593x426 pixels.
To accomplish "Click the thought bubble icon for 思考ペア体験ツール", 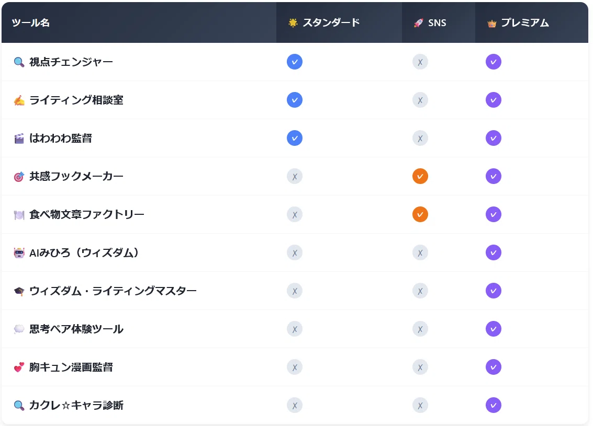I will [19, 329].
